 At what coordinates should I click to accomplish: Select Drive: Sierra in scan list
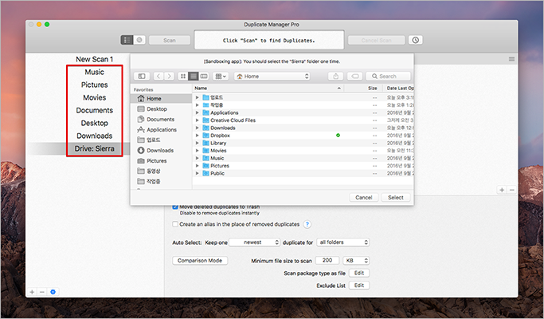pos(94,148)
